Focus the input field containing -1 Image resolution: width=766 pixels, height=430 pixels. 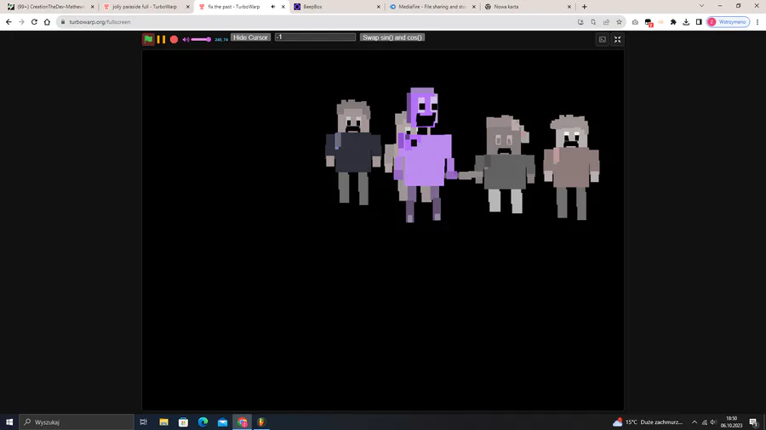[315, 37]
